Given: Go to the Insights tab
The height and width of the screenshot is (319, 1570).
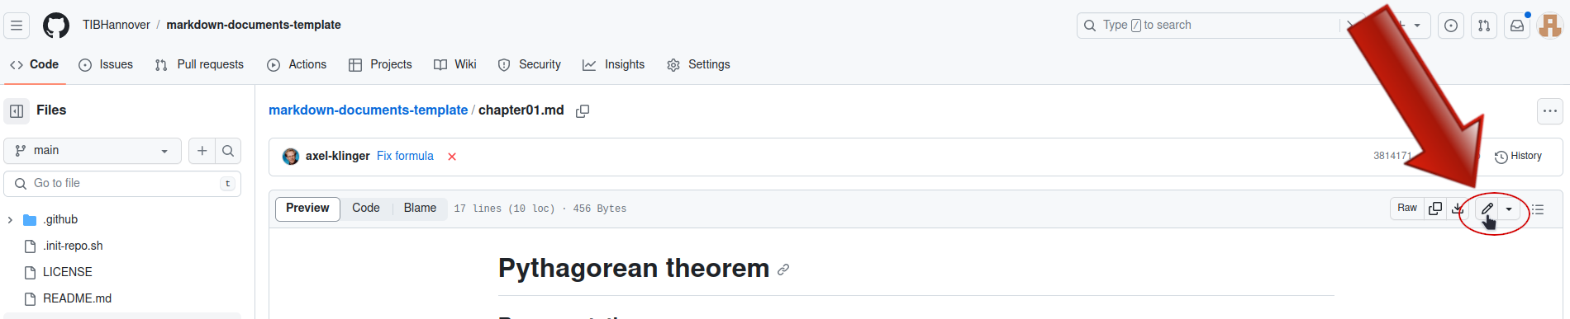Looking at the screenshot, I should point(613,64).
